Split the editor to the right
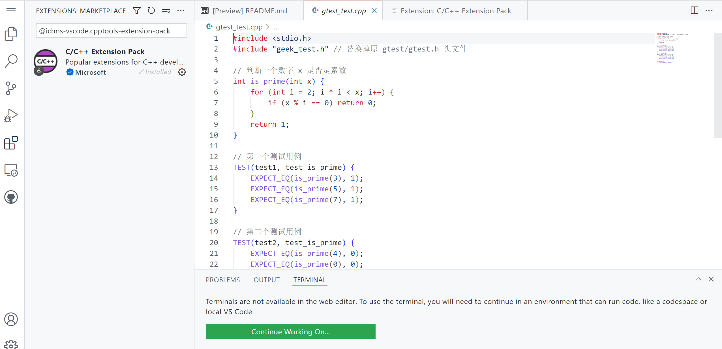Viewport: 722px width, 349px height. (x=694, y=10)
